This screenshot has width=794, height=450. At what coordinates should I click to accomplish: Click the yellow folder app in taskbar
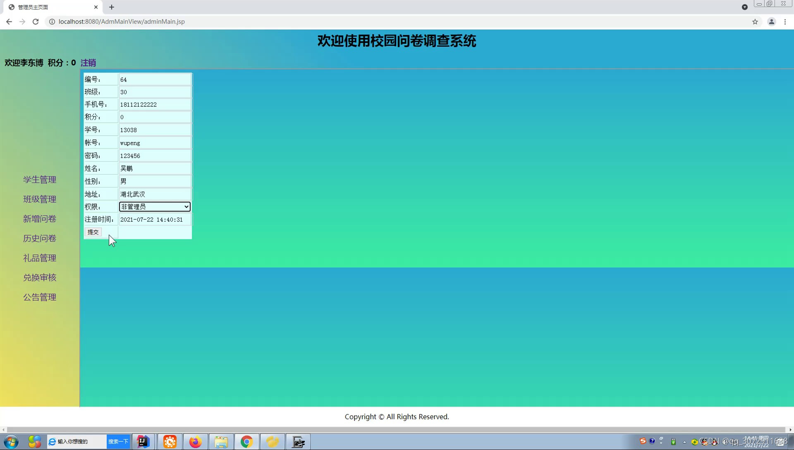[x=273, y=442]
